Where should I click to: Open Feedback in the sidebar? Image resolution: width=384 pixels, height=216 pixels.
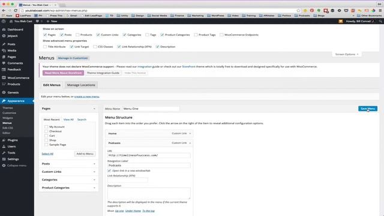pyautogui.click(x=14, y=70)
